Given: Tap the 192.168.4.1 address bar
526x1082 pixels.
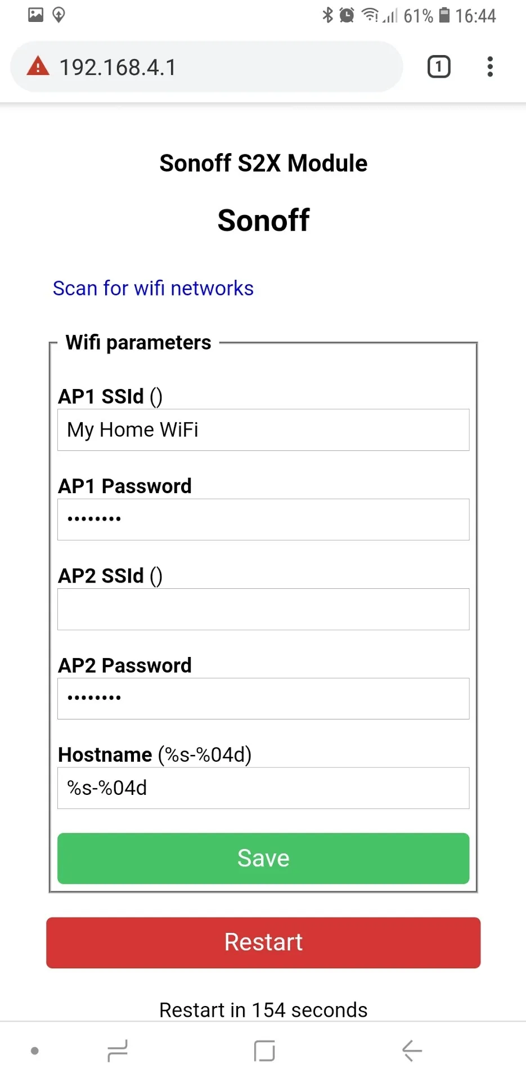Looking at the screenshot, I should [x=169, y=66].
